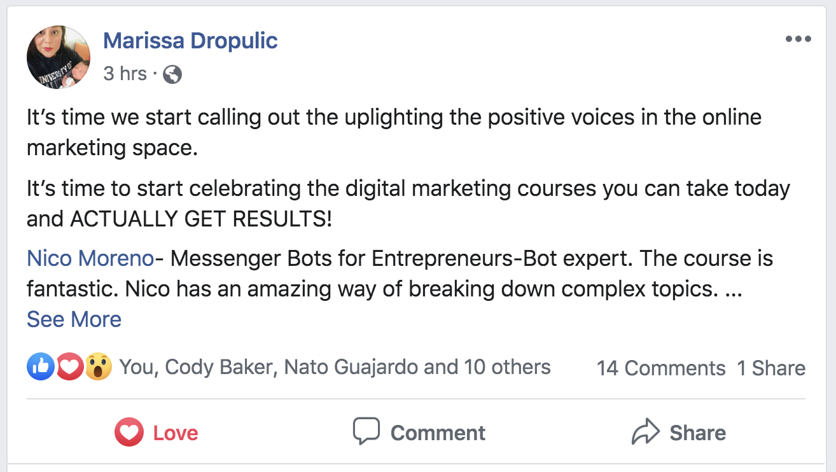Click the blue Like reaction icon
836x472 pixels.
(39, 367)
